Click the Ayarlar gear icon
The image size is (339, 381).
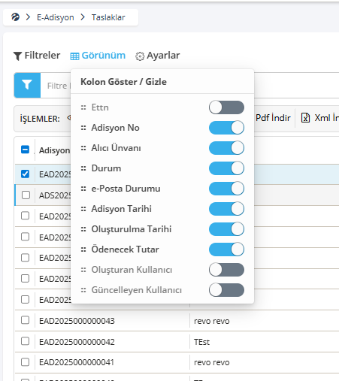(140, 56)
